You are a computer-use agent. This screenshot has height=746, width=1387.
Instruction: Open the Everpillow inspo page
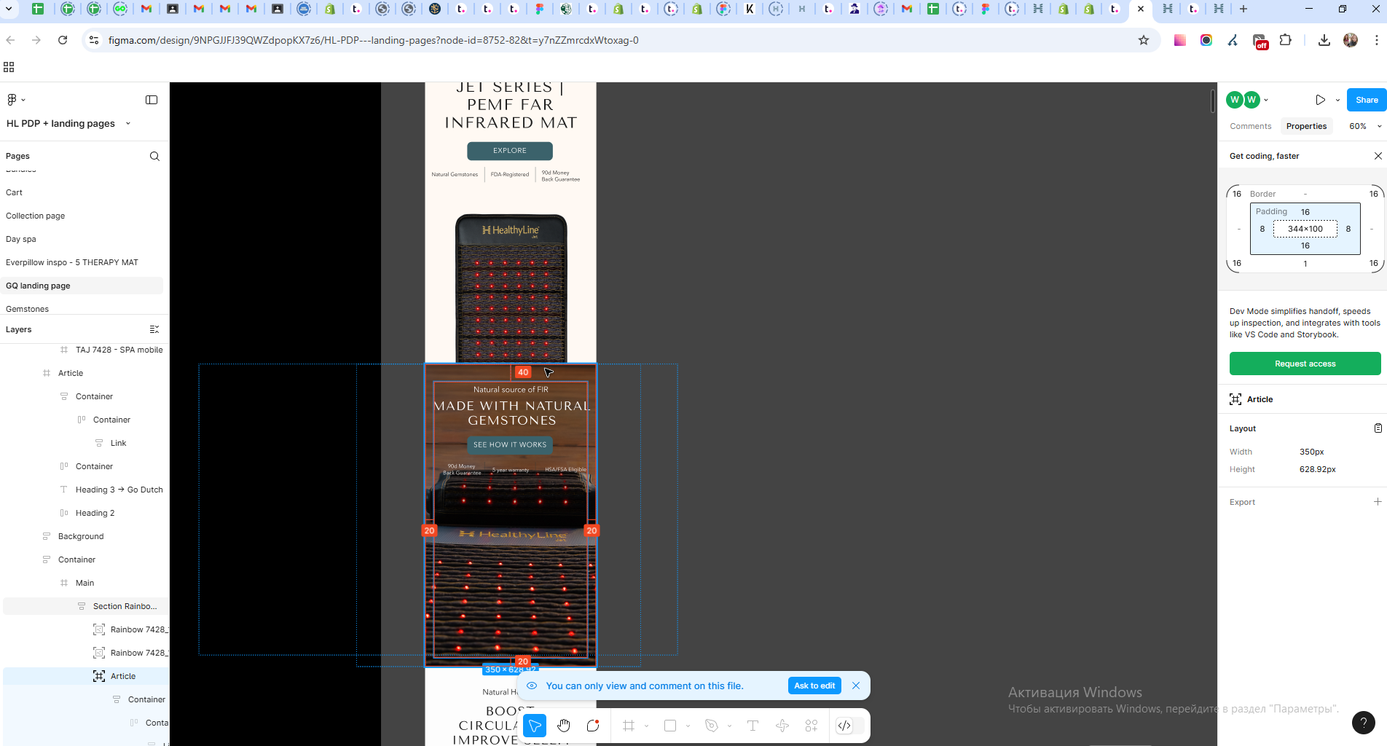click(83, 262)
